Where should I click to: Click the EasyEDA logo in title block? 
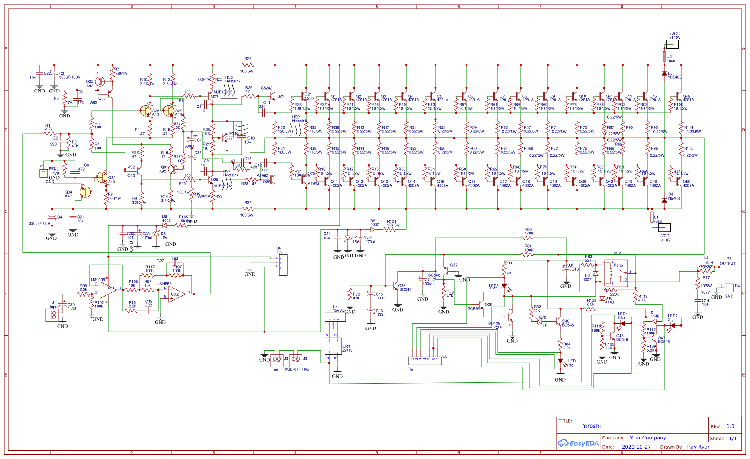click(578, 443)
